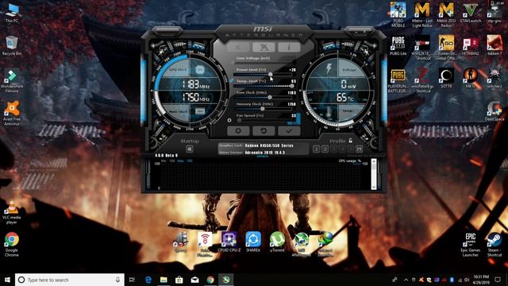Click the taskbar search box
The image size is (508, 286).
tap(69, 280)
